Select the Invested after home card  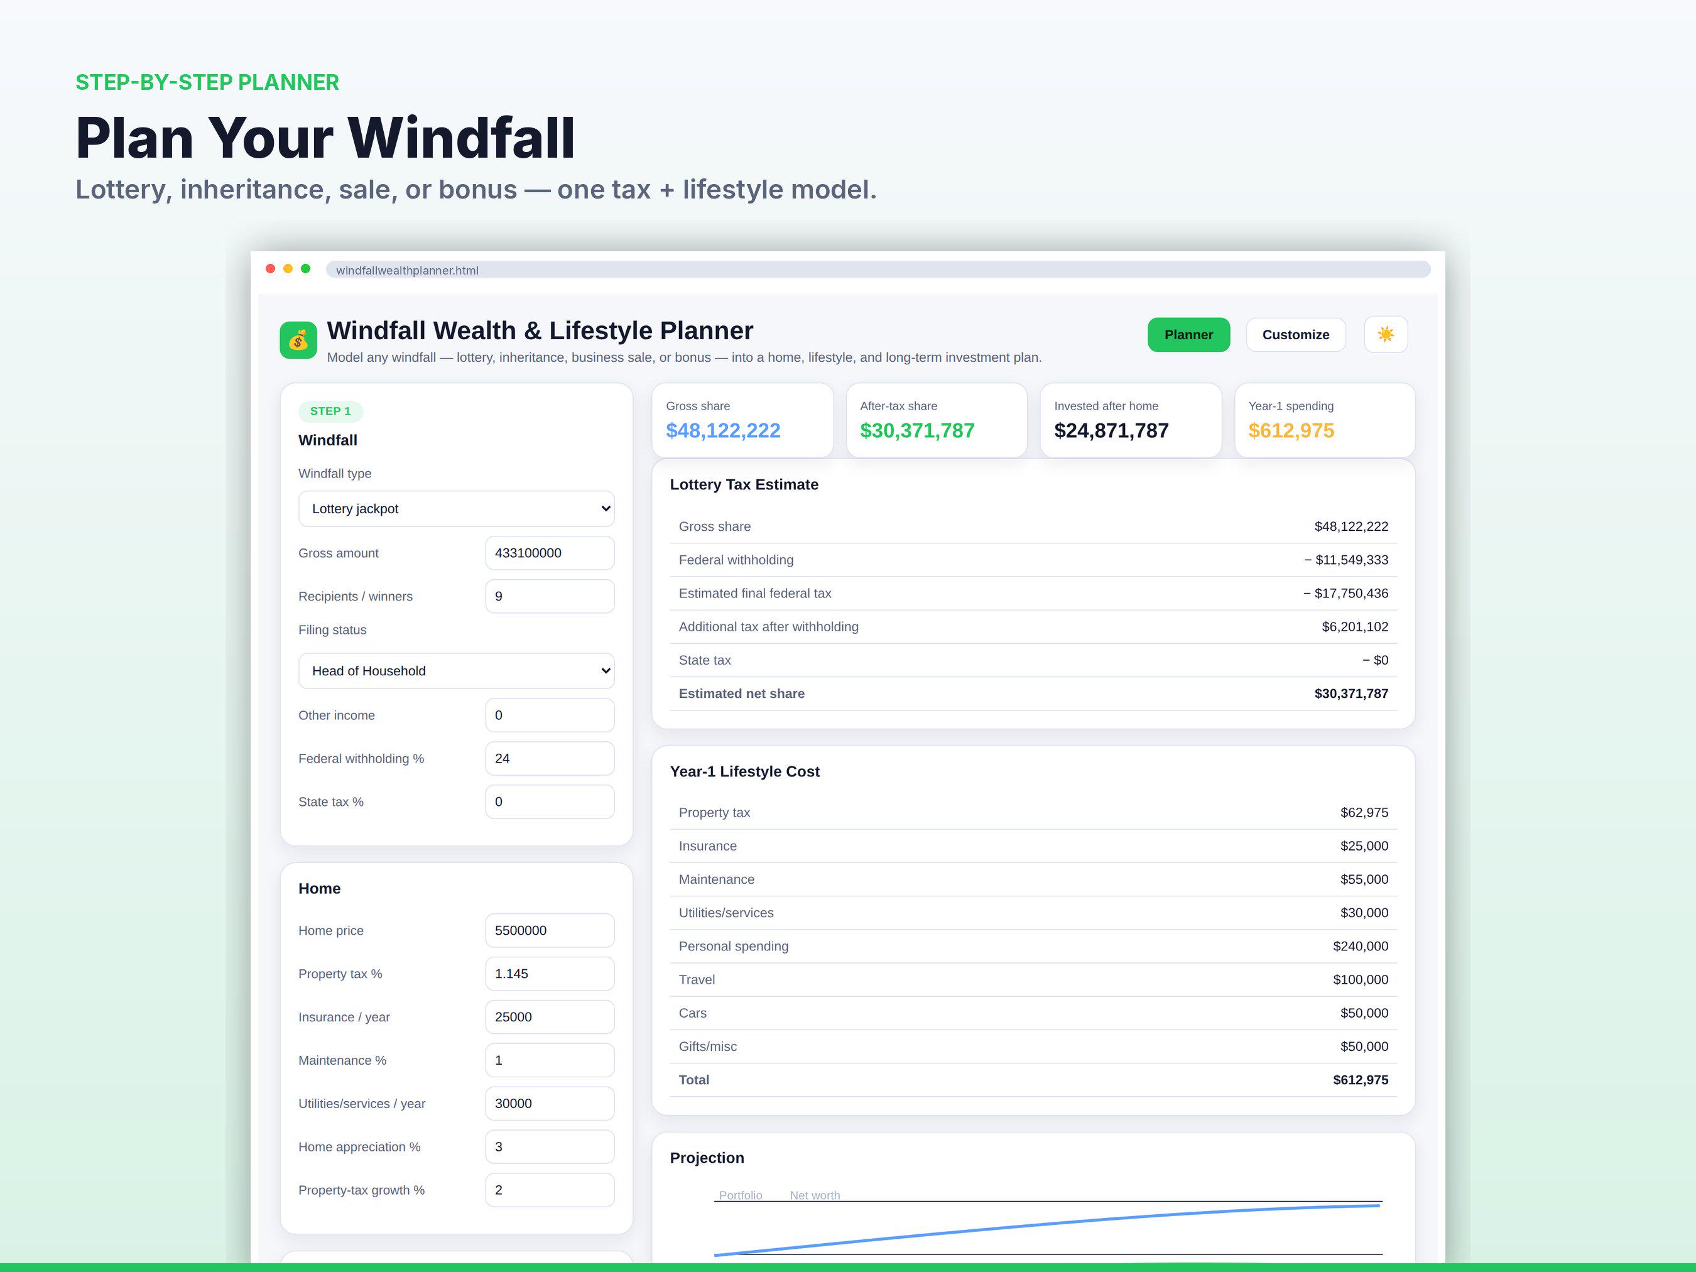point(1130,420)
